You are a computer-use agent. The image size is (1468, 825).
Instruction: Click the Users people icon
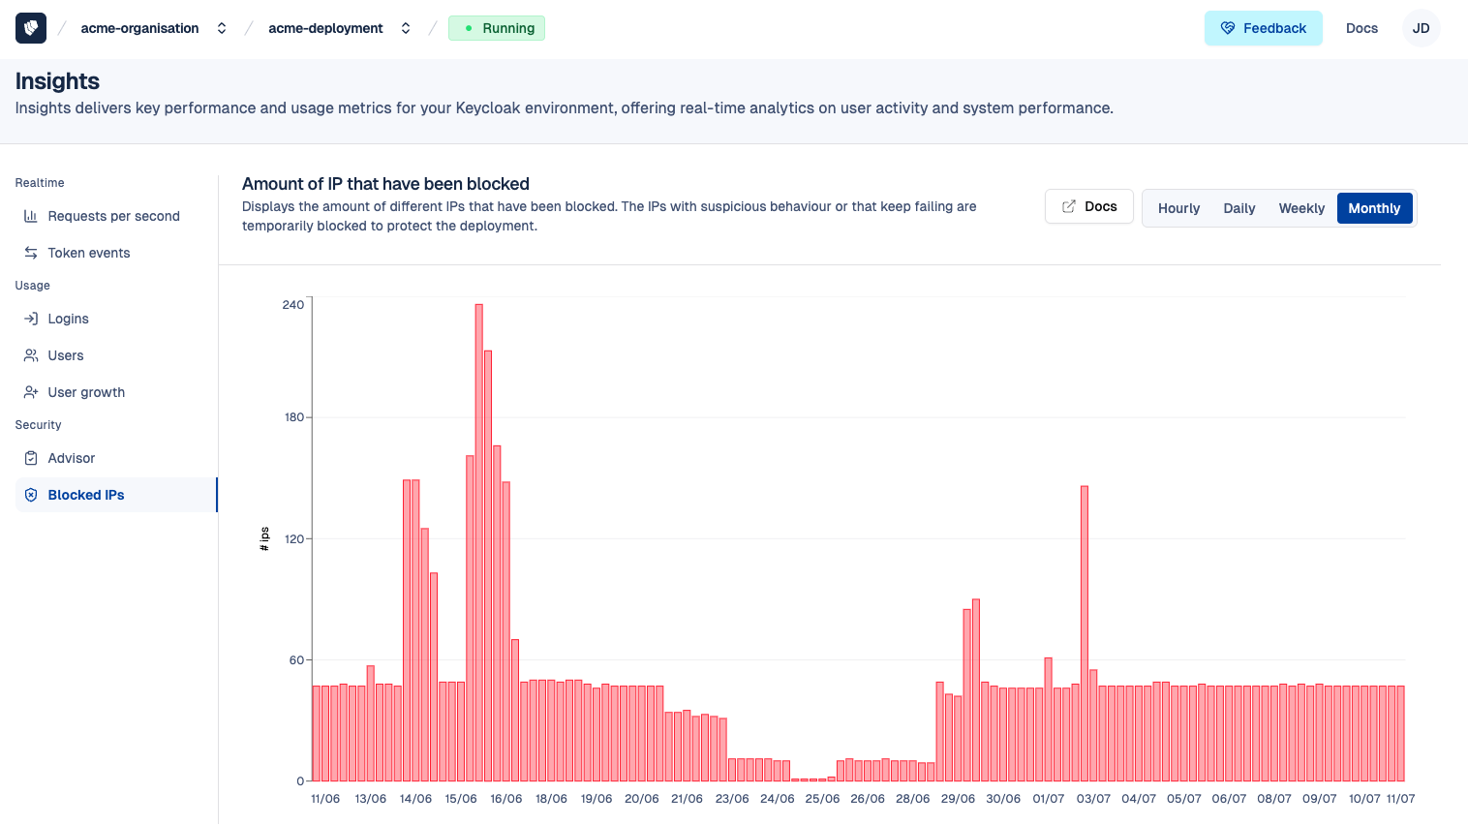click(31, 355)
